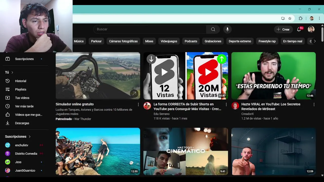Image resolution: width=324 pixels, height=182 pixels.
Task: Open options menu for Subir Shorts video
Action: pyautogui.click(x=226, y=104)
